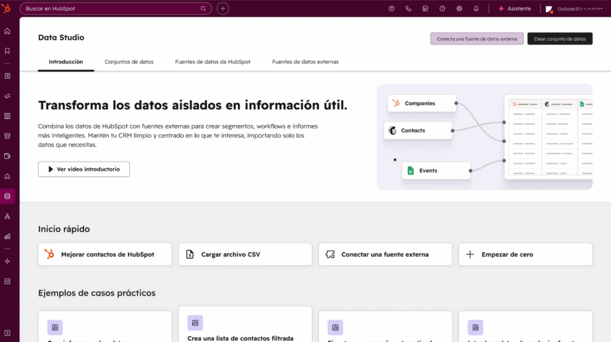Open the Asistente AI panel
Screen dimensions: 611x342
[514, 9]
